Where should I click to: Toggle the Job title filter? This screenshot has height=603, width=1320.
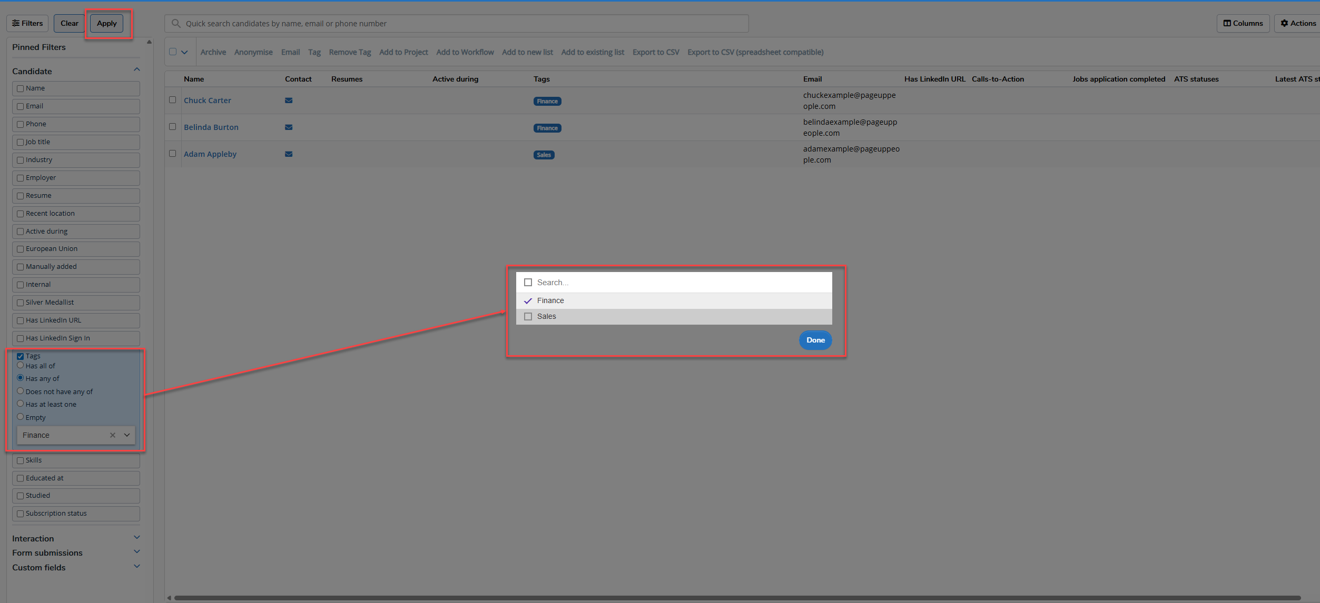(21, 142)
